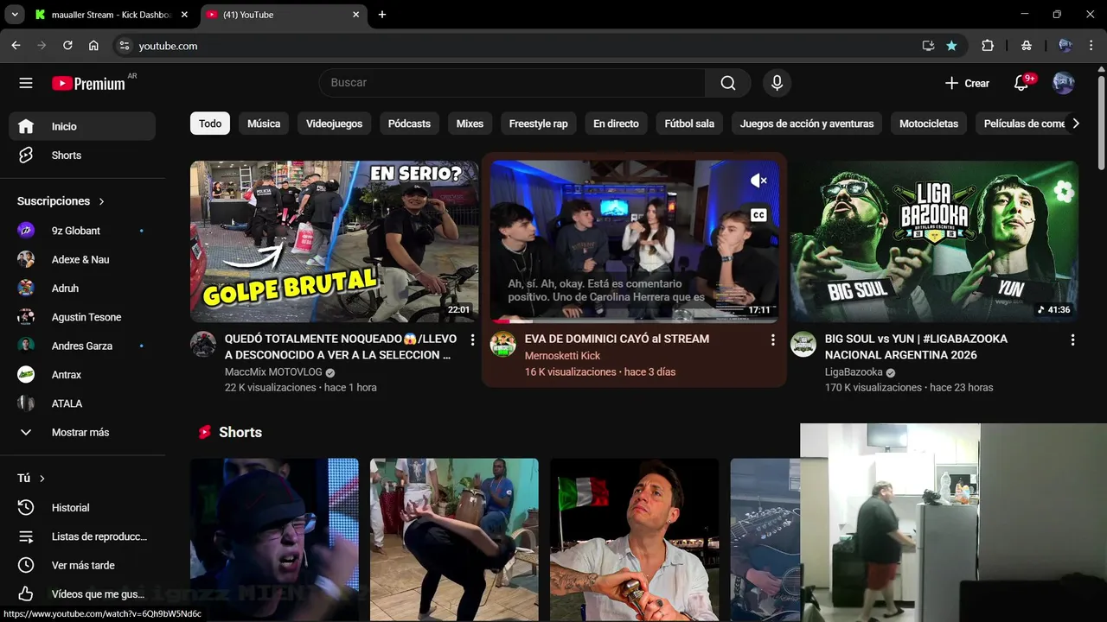Select Juegos de acción y aventuras chip
The width and height of the screenshot is (1107, 622).
click(807, 124)
